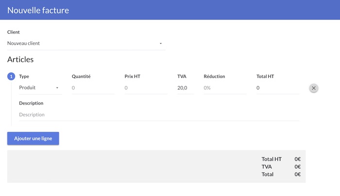Screen dimensions: 340x196
Task: Click the Description text field
Action: (x=158, y=115)
